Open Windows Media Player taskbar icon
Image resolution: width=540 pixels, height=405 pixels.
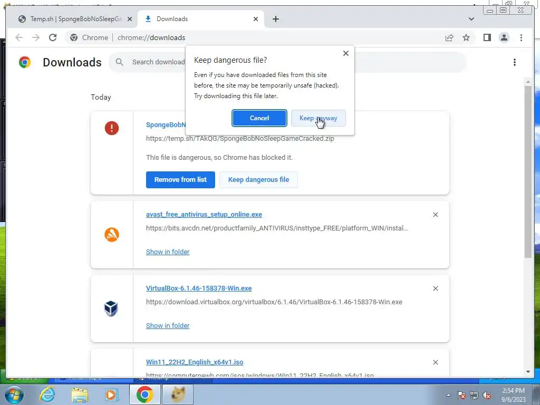pos(112,394)
